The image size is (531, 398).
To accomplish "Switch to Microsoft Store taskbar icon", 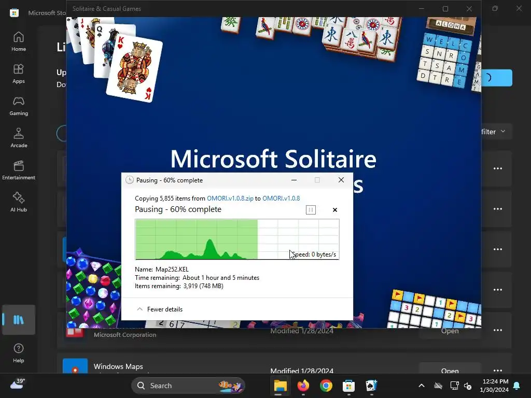I will click(348, 386).
